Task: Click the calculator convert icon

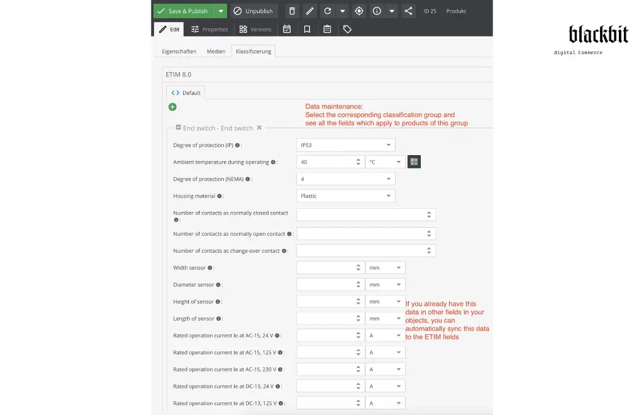Action: click(414, 162)
